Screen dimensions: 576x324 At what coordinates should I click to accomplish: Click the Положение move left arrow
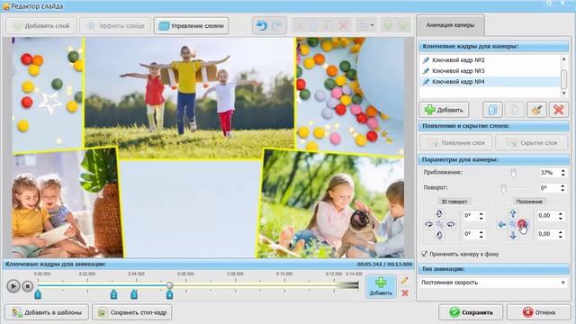click(x=502, y=224)
